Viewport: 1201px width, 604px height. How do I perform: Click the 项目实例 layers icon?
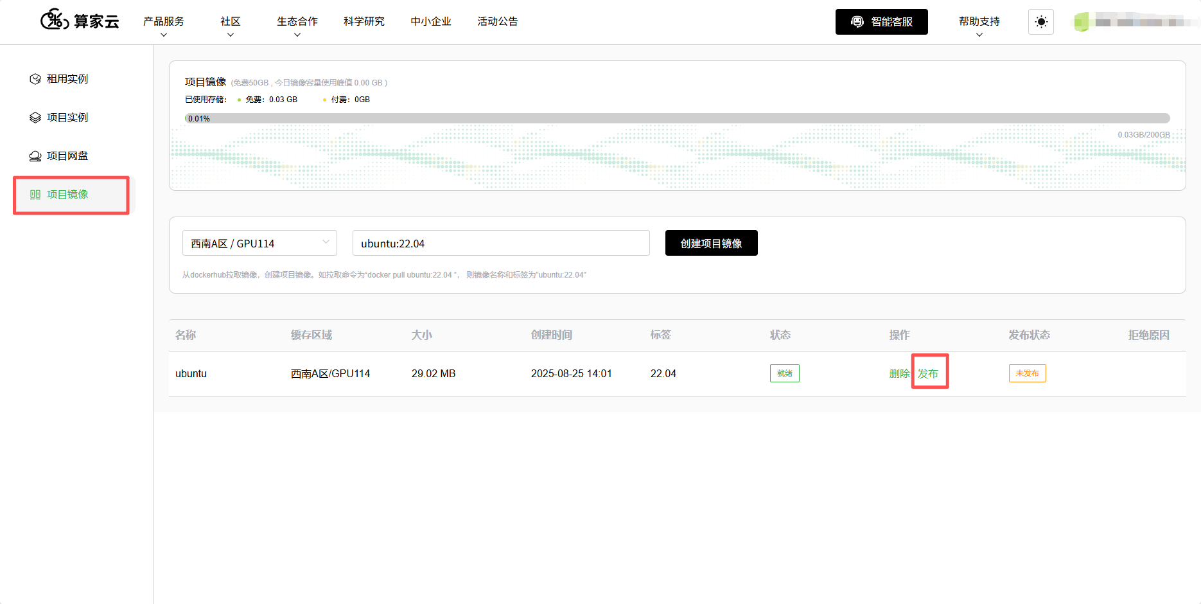pyautogui.click(x=35, y=118)
